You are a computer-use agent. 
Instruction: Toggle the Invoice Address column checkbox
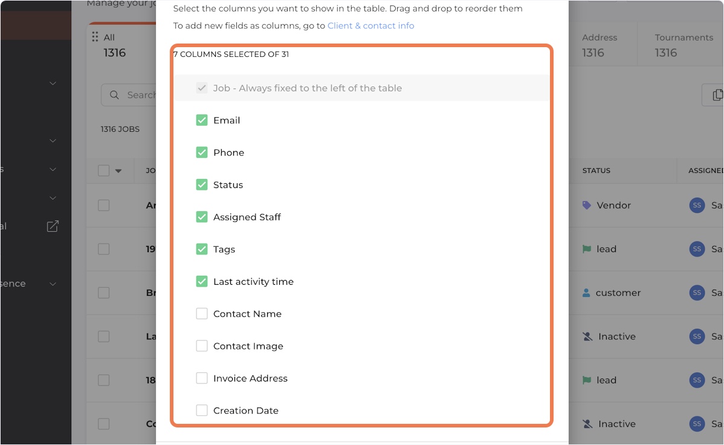[202, 378]
